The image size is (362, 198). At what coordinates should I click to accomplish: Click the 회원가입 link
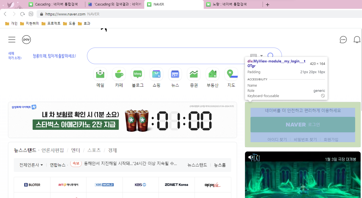click(x=331, y=139)
